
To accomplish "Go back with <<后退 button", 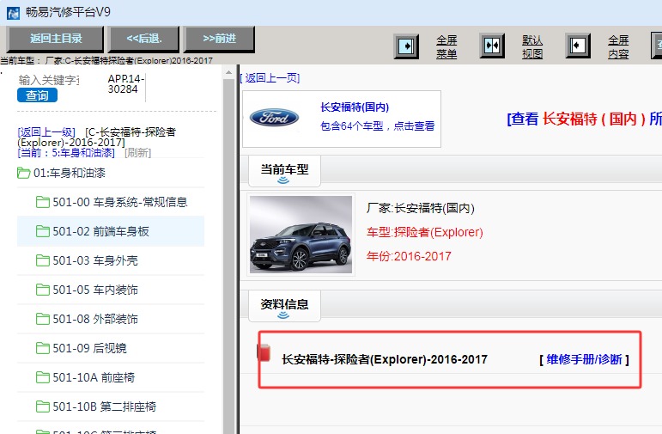I will [144, 39].
